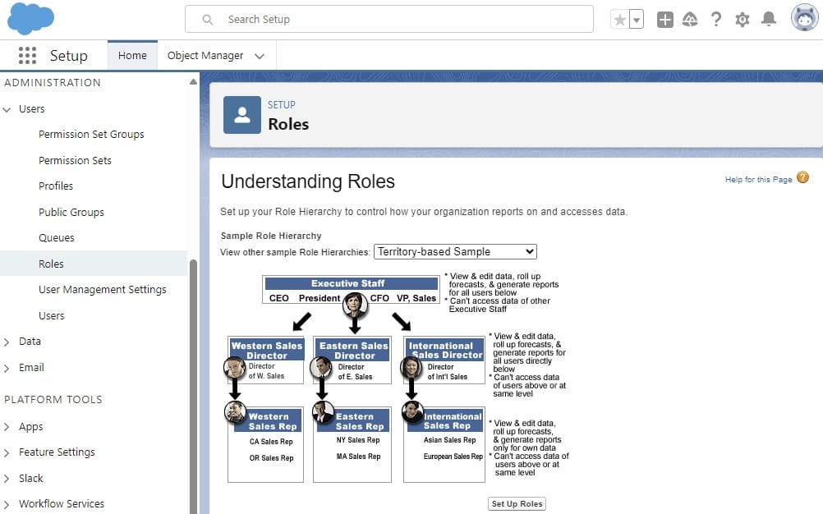Screen dimensions: 823x514
Task: Click the 'MA Sales Rep' text
Action: tap(358, 457)
